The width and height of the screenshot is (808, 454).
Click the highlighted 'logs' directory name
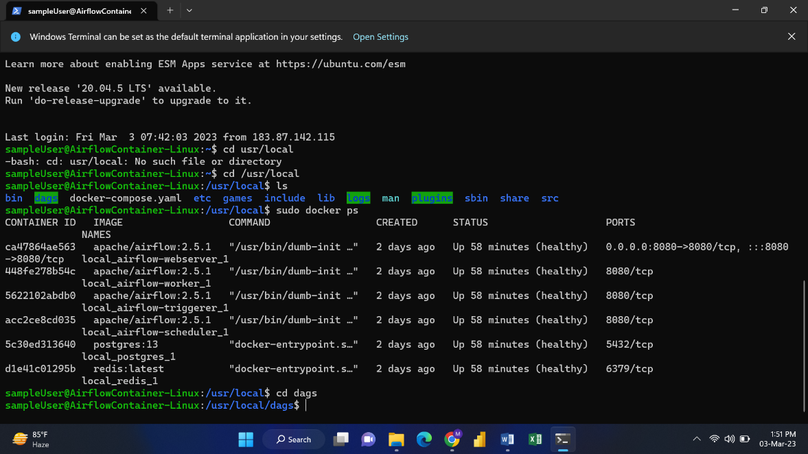pyautogui.click(x=358, y=198)
